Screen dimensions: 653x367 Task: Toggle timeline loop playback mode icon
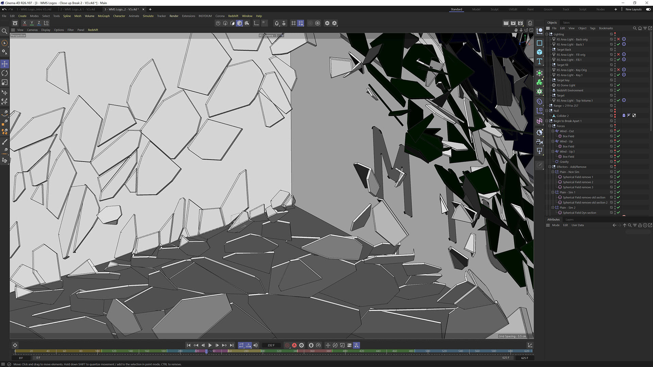241,345
